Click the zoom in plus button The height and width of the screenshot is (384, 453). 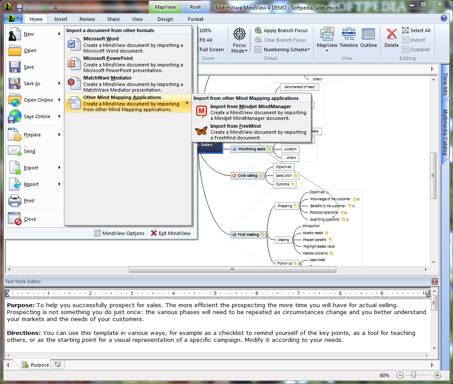pos(437,375)
